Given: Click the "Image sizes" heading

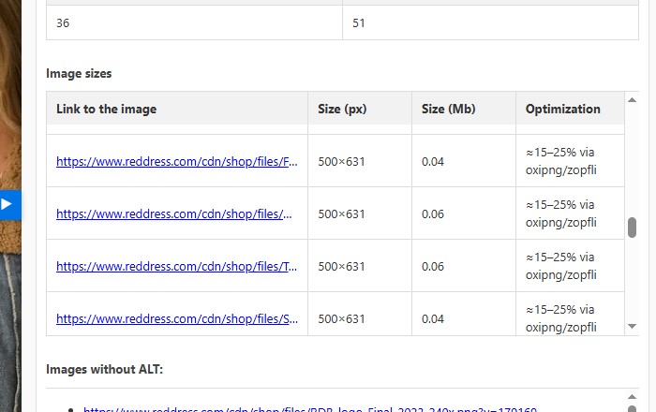Looking at the screenshot, I should pos(79,73).
